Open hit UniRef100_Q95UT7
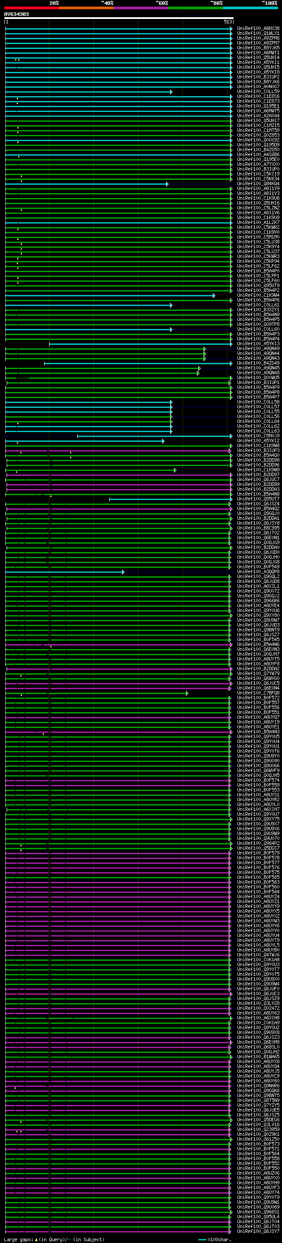This screenshot has width=282, height=1243. pos(258,499)
